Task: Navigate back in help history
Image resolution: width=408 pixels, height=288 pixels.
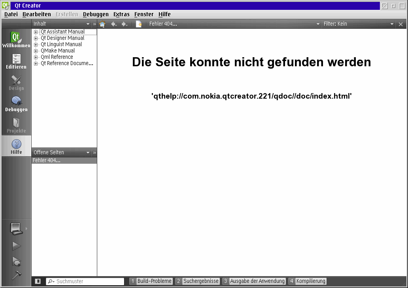Action: pyautogui.click(x=114, y=24)
